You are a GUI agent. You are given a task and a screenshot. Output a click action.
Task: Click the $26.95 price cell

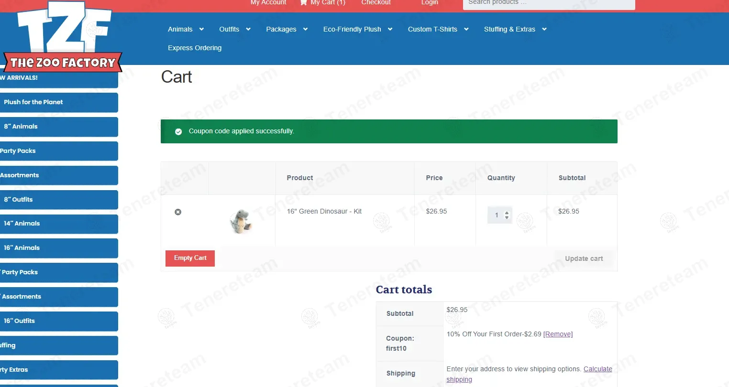[436, 211]
